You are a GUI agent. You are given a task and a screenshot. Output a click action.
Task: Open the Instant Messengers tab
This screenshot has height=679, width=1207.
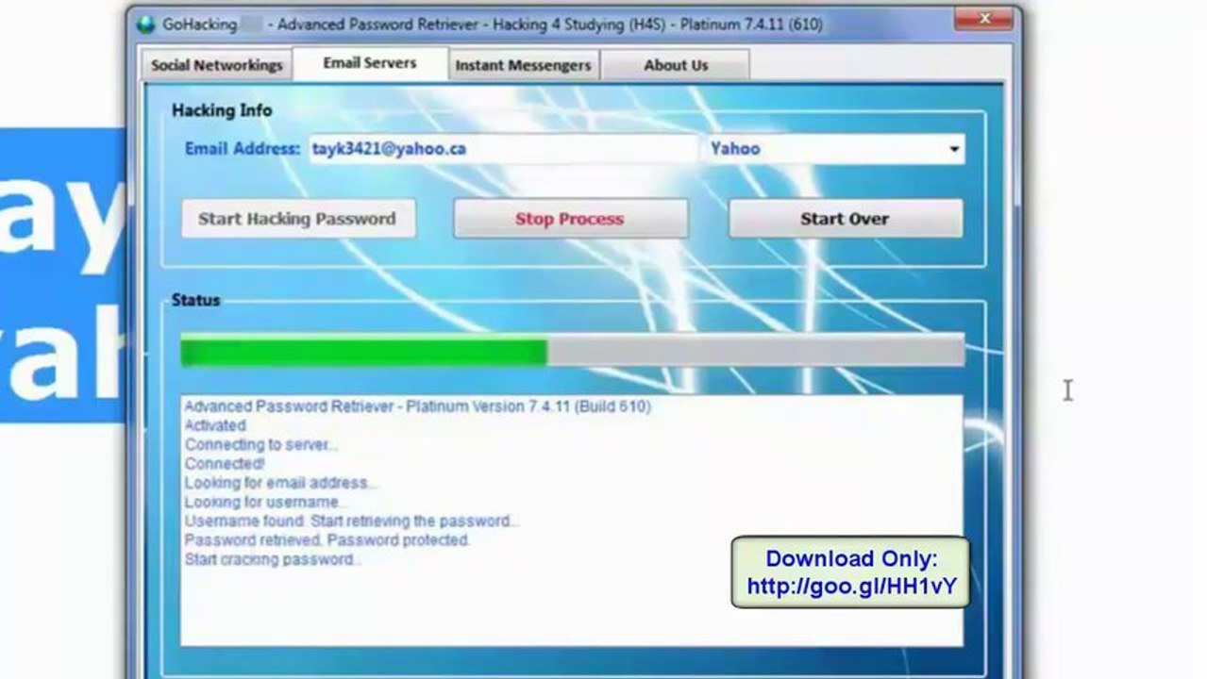(x=523, y=65)
